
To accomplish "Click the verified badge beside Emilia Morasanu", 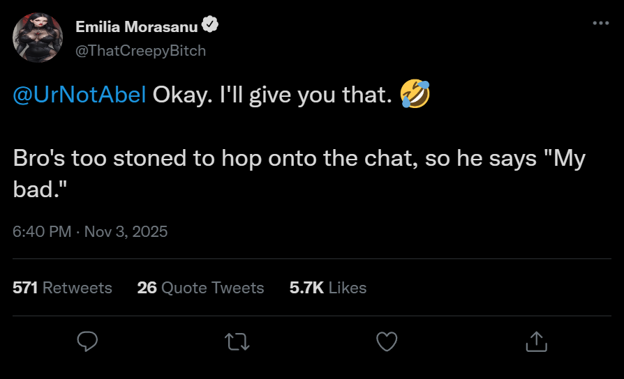I will pyautogui.click(x=211, y=26).
